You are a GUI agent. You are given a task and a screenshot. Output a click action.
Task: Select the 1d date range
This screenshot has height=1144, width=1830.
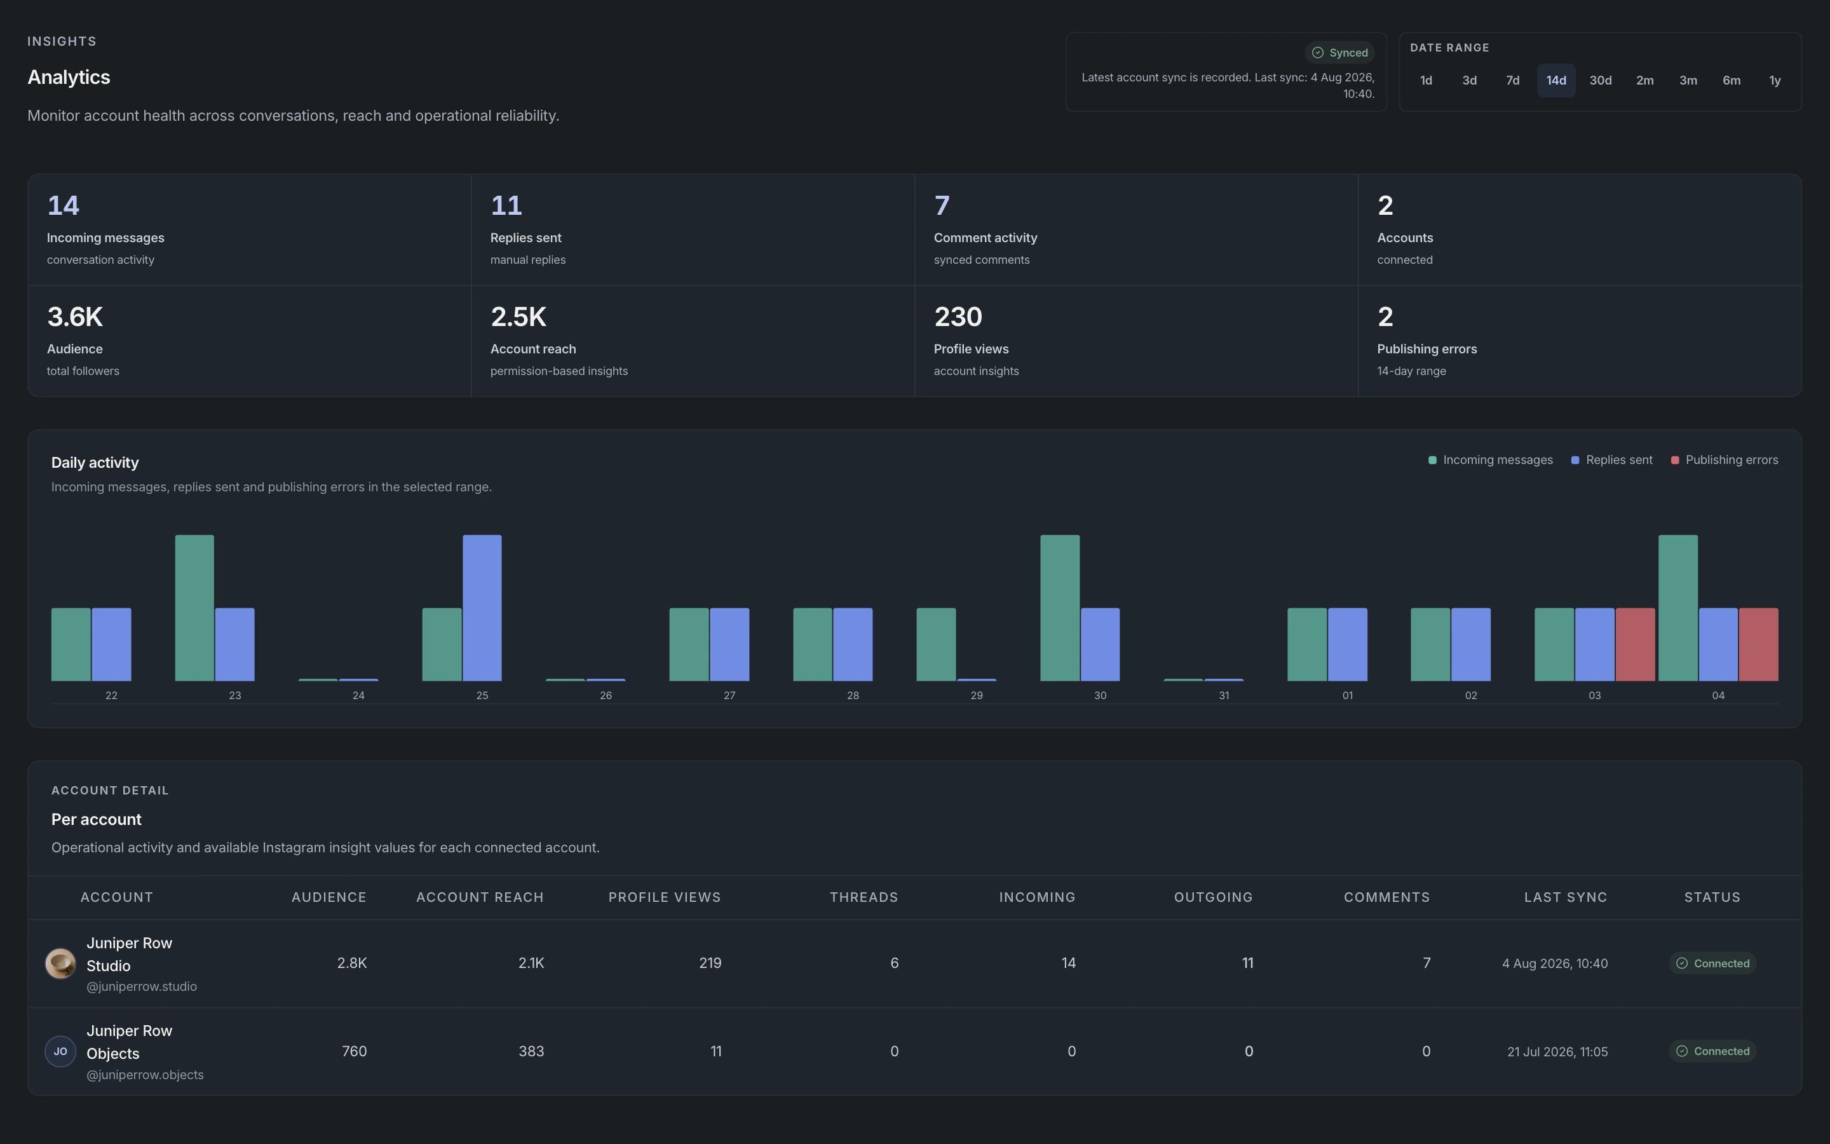(x=1425, y=80)
